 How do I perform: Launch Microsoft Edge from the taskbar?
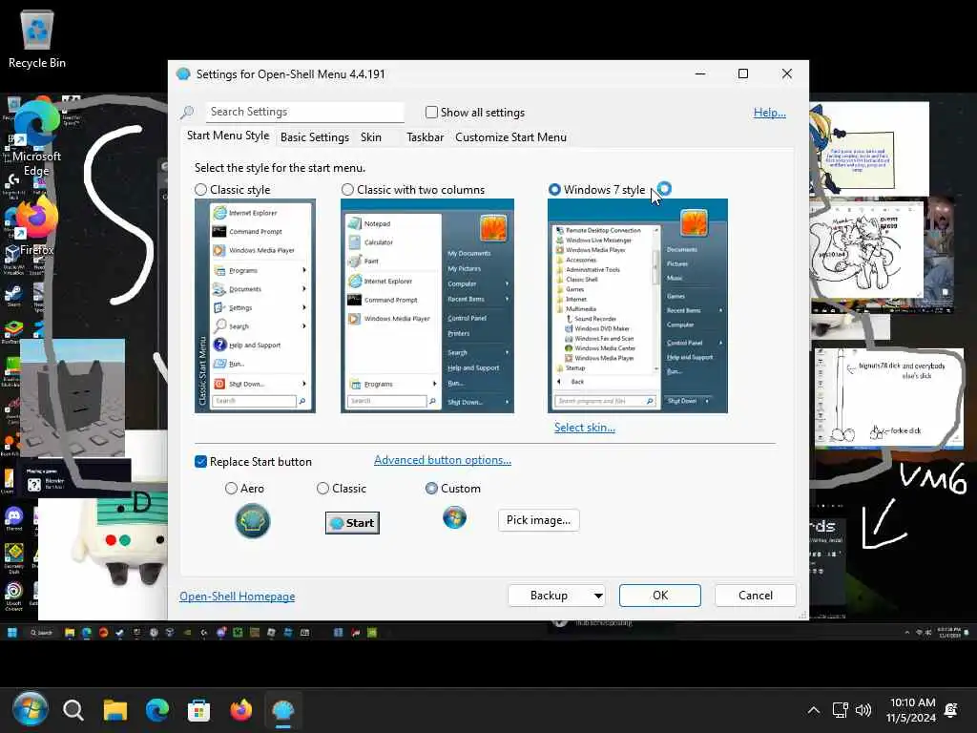point(157,710)
